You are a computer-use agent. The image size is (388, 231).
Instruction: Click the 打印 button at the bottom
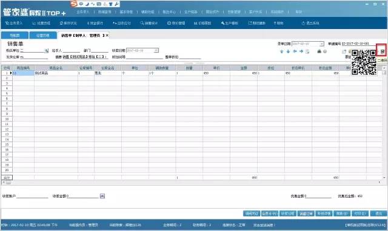point(360,213)
